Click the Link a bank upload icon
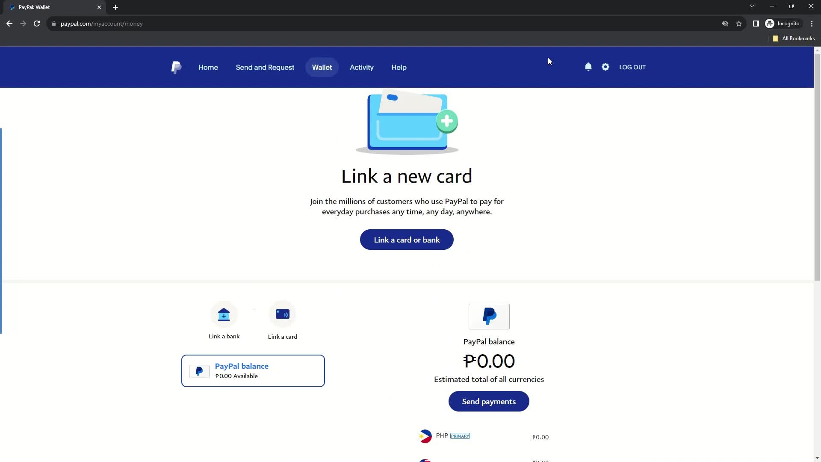Image resolution: width=821 pixels, height=462 pixels. pyautogui.click(x=224, y=315)
